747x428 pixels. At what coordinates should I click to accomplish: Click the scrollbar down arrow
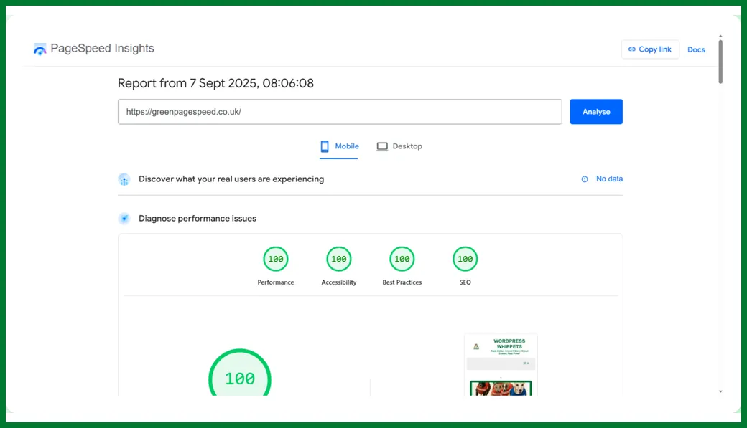coord(720,391)
